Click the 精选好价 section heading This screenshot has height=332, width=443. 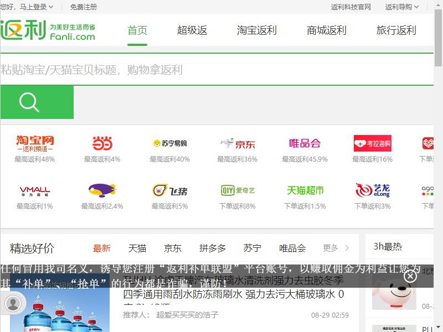click(32, 248)
